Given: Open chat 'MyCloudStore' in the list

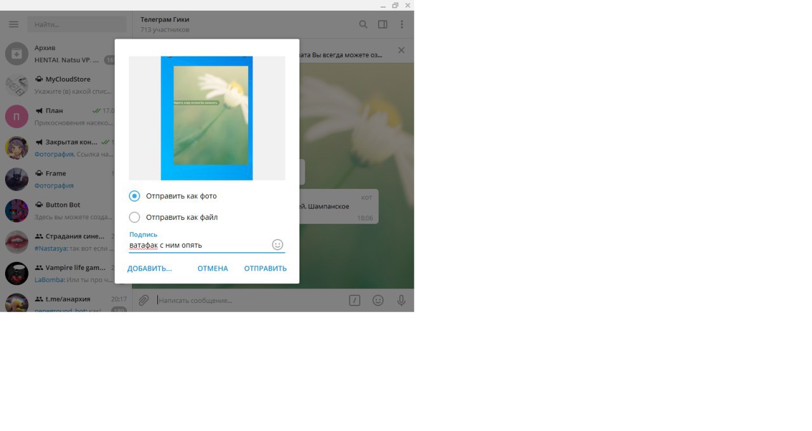Looking at the screenshot, I should pos(68,79).
